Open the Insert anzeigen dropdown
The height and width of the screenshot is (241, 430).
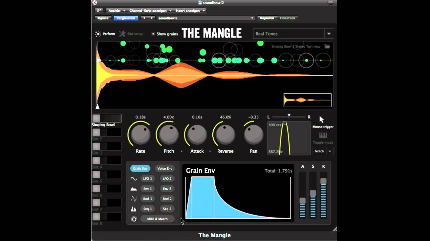(x=190, y=11)
